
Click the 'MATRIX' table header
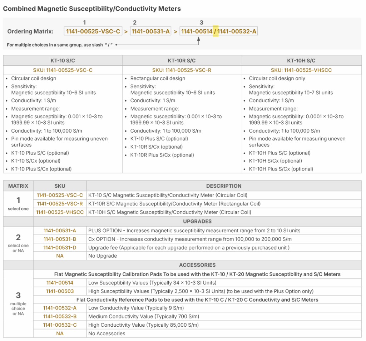pyautogui.click(x=18, y=186)
